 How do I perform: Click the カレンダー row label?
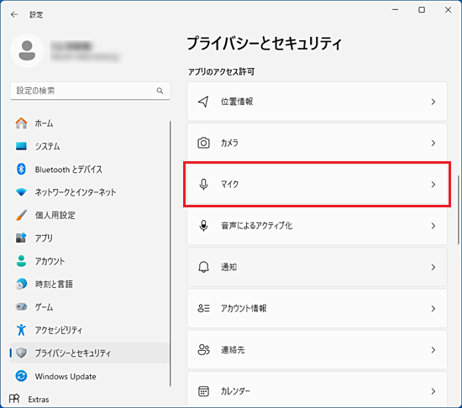235,391
